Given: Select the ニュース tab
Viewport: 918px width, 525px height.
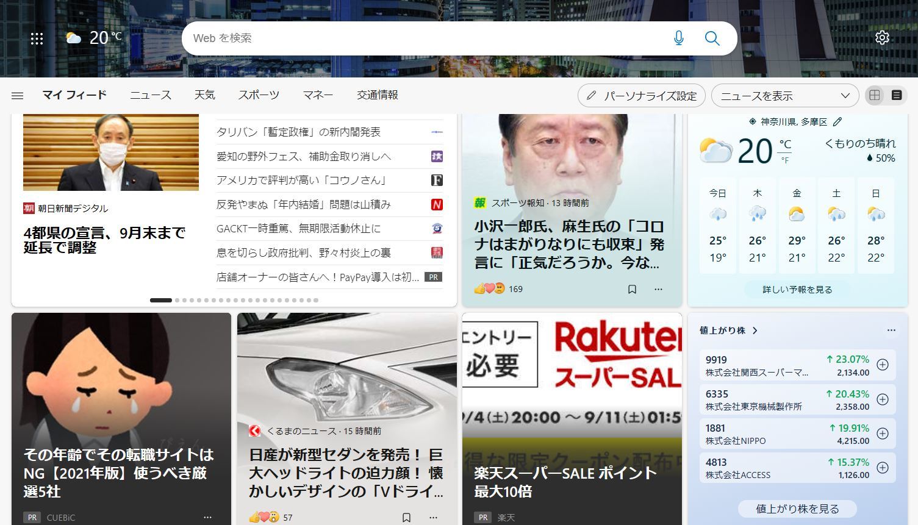Looking at the screenshot, I should click(151, 95).
